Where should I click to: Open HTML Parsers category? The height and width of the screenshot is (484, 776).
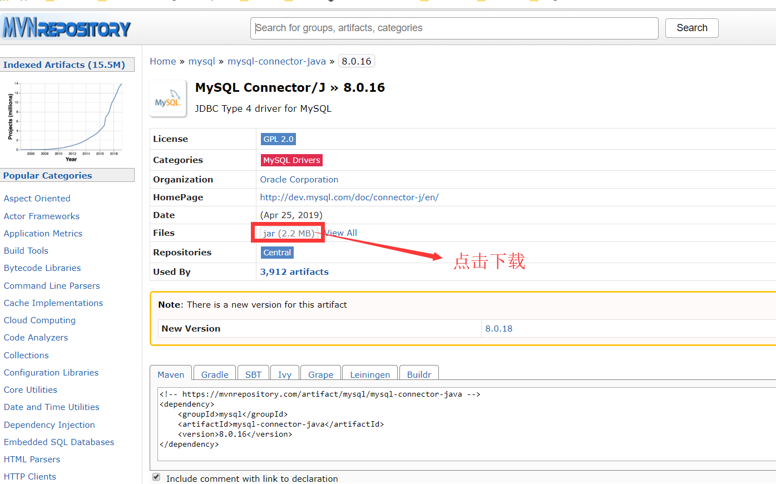(32, 460)
